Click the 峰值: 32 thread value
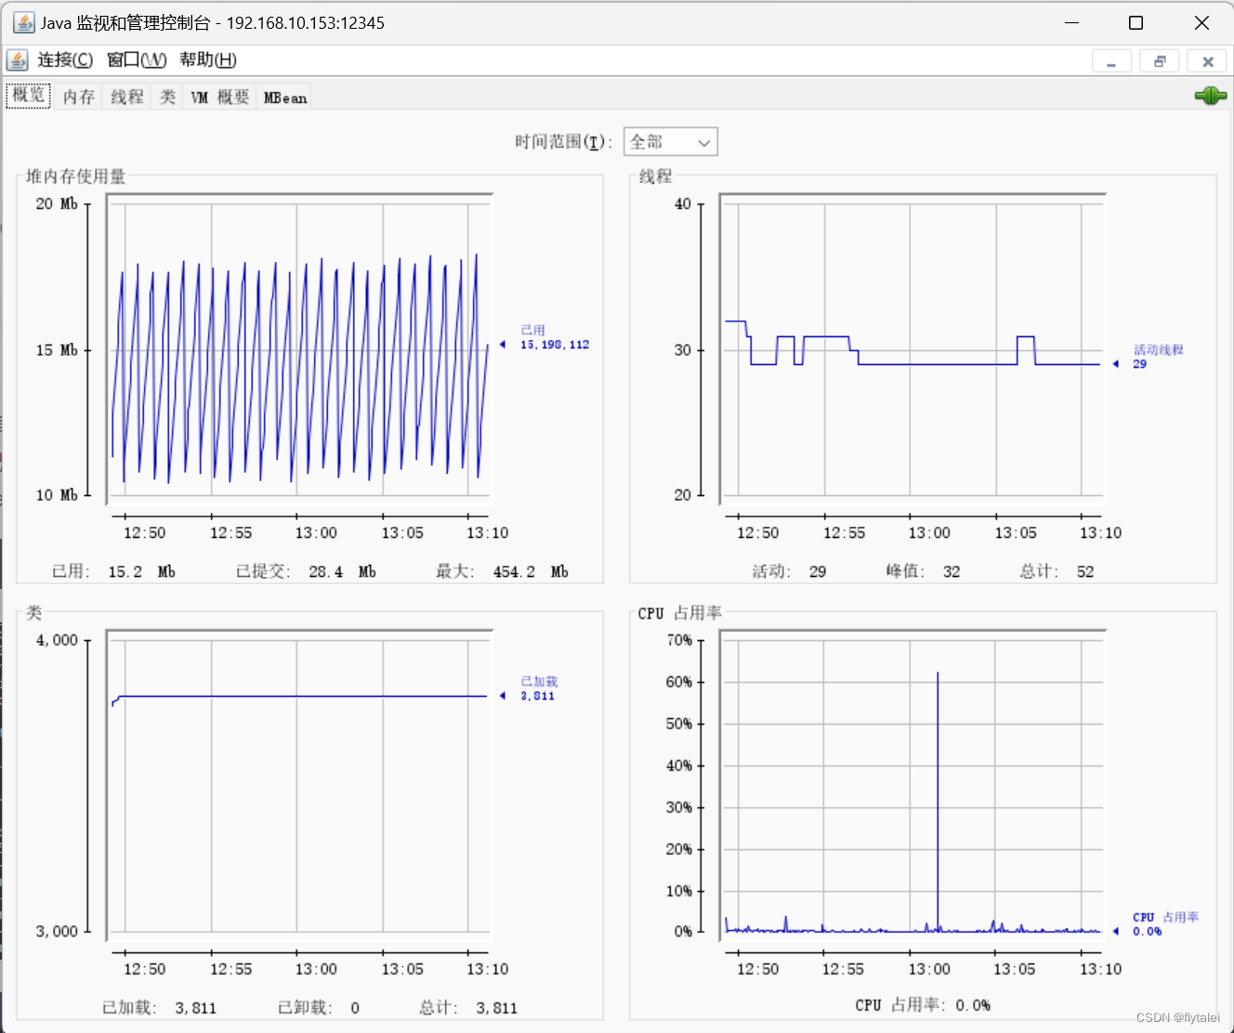This screenshot has width=1234, height=1033. click(x=923, y=571)
